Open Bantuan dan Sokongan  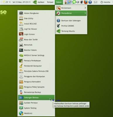[x=71, y=20]
